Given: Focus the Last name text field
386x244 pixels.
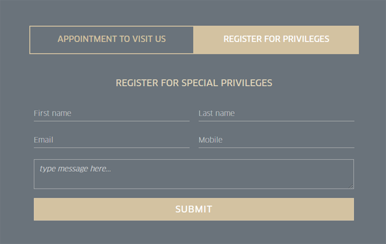Looking at the screenshot, I should (x=276, y=113).
